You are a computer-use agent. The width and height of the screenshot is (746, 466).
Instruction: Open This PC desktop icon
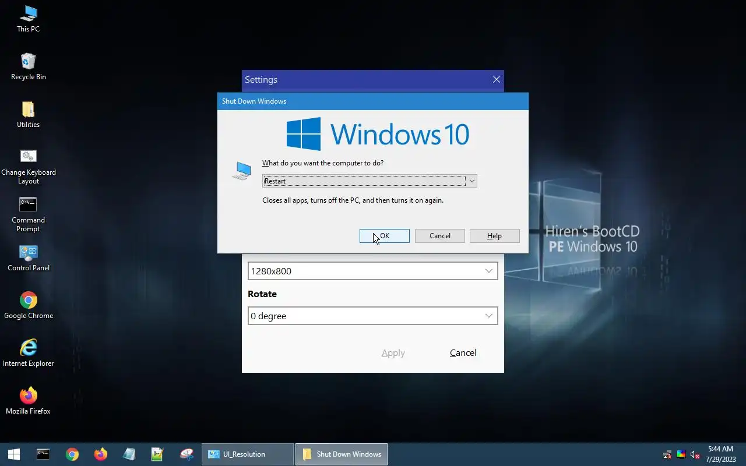[28, 19]
